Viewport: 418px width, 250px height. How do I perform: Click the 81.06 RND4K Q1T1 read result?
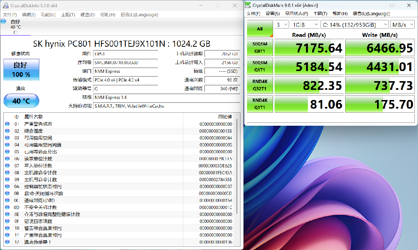309,104
